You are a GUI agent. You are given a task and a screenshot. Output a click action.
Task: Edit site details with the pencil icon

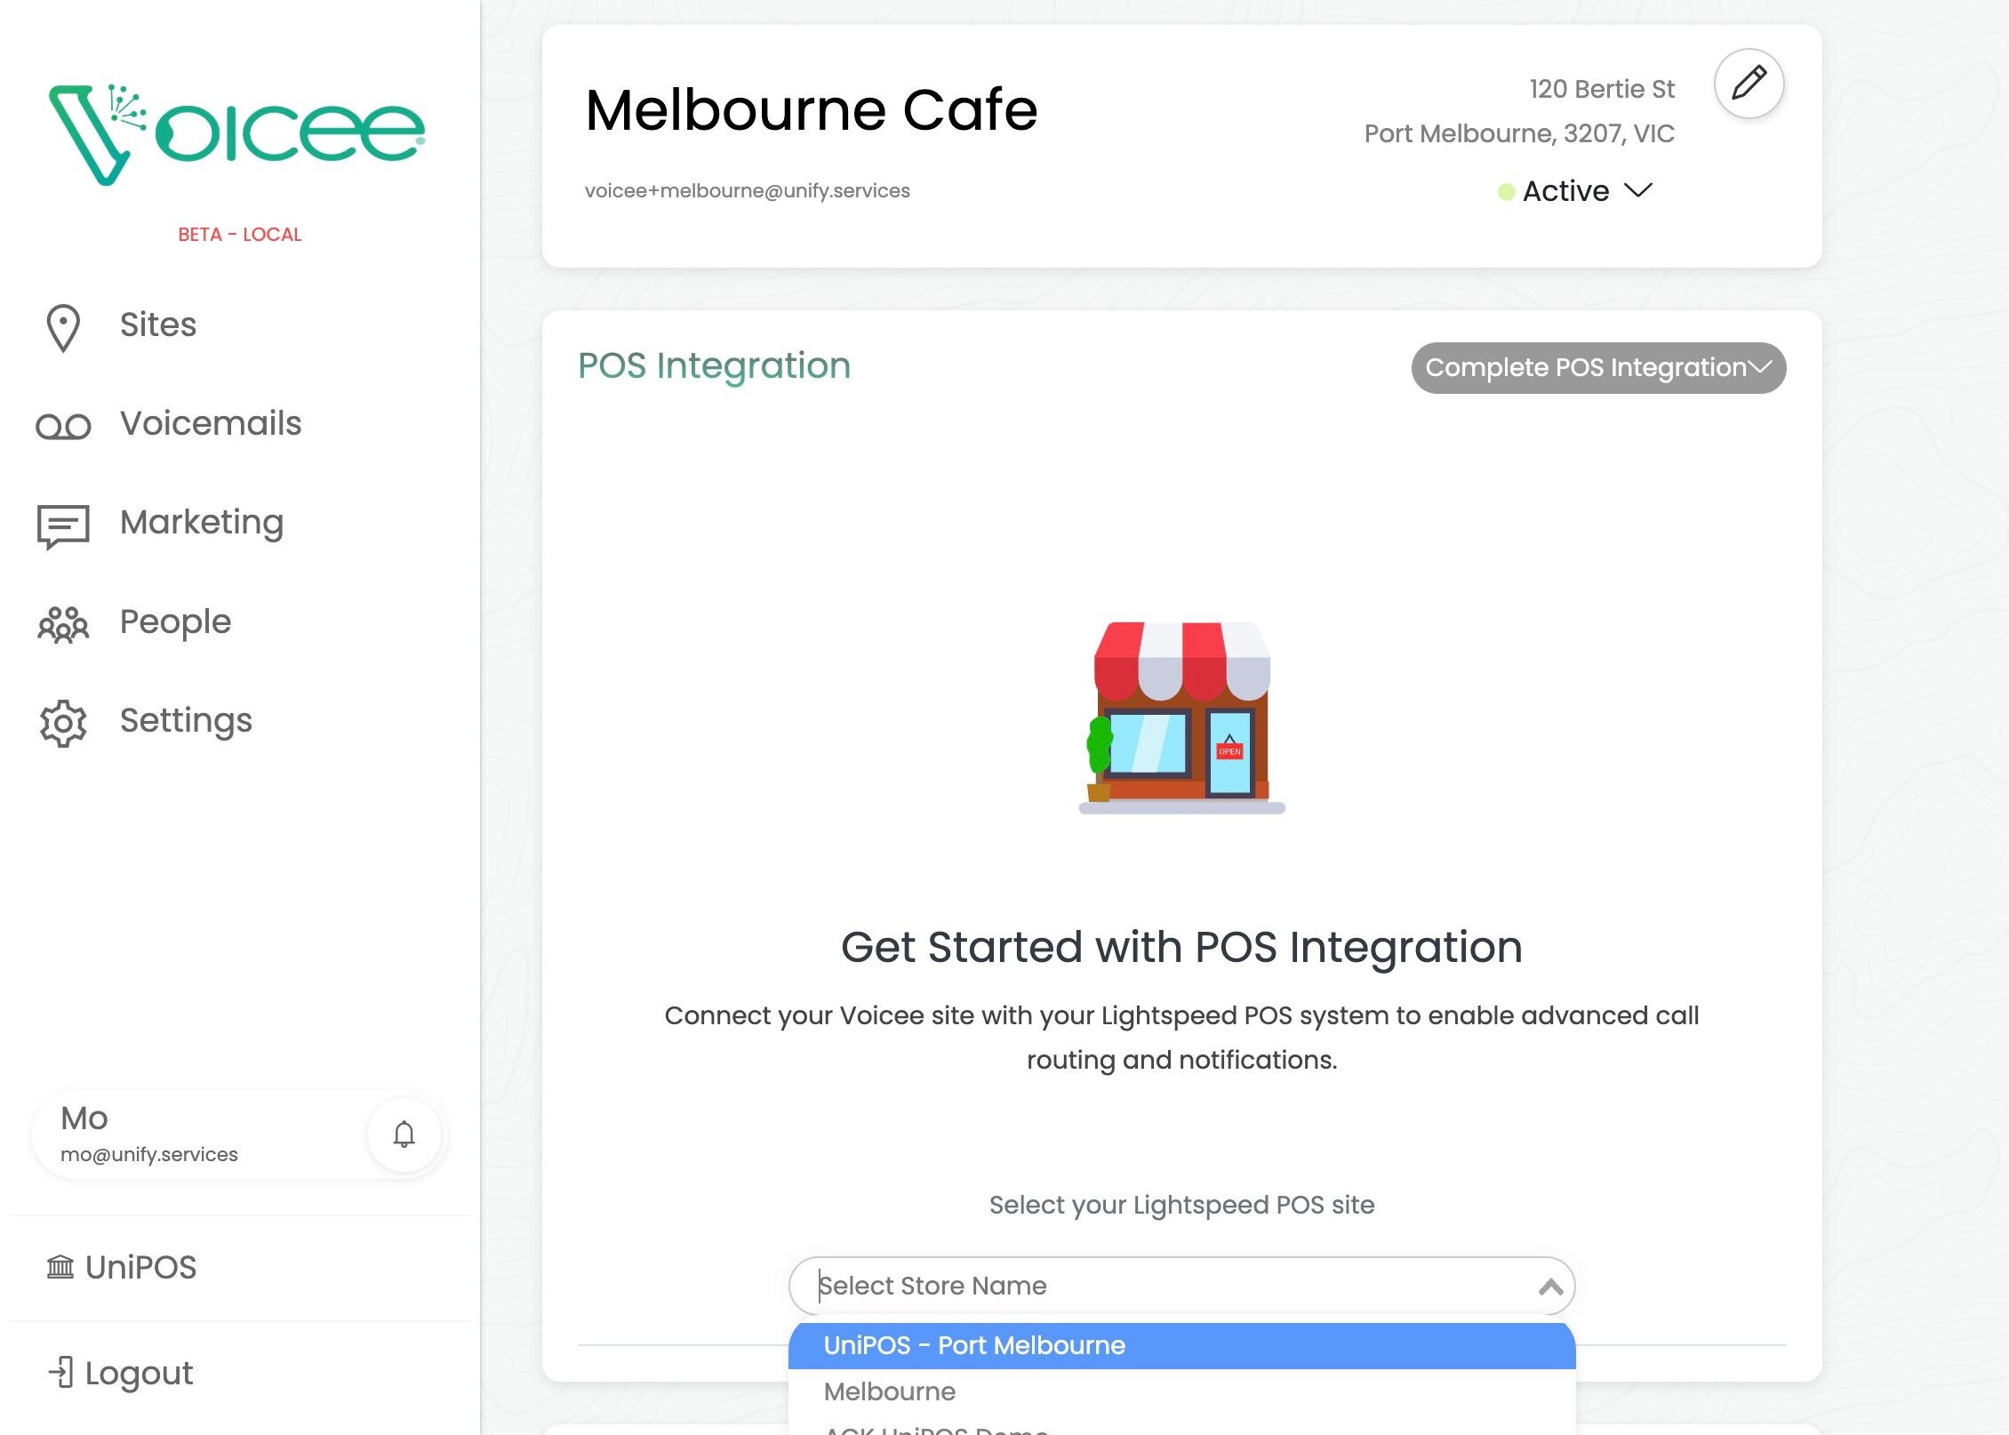1749,84
